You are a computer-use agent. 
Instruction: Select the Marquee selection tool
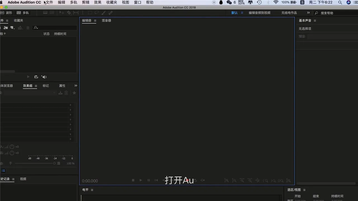[90, 13]
